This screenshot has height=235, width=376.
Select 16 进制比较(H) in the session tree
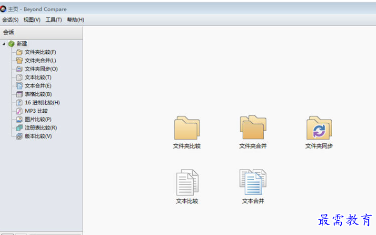point(42,103)
